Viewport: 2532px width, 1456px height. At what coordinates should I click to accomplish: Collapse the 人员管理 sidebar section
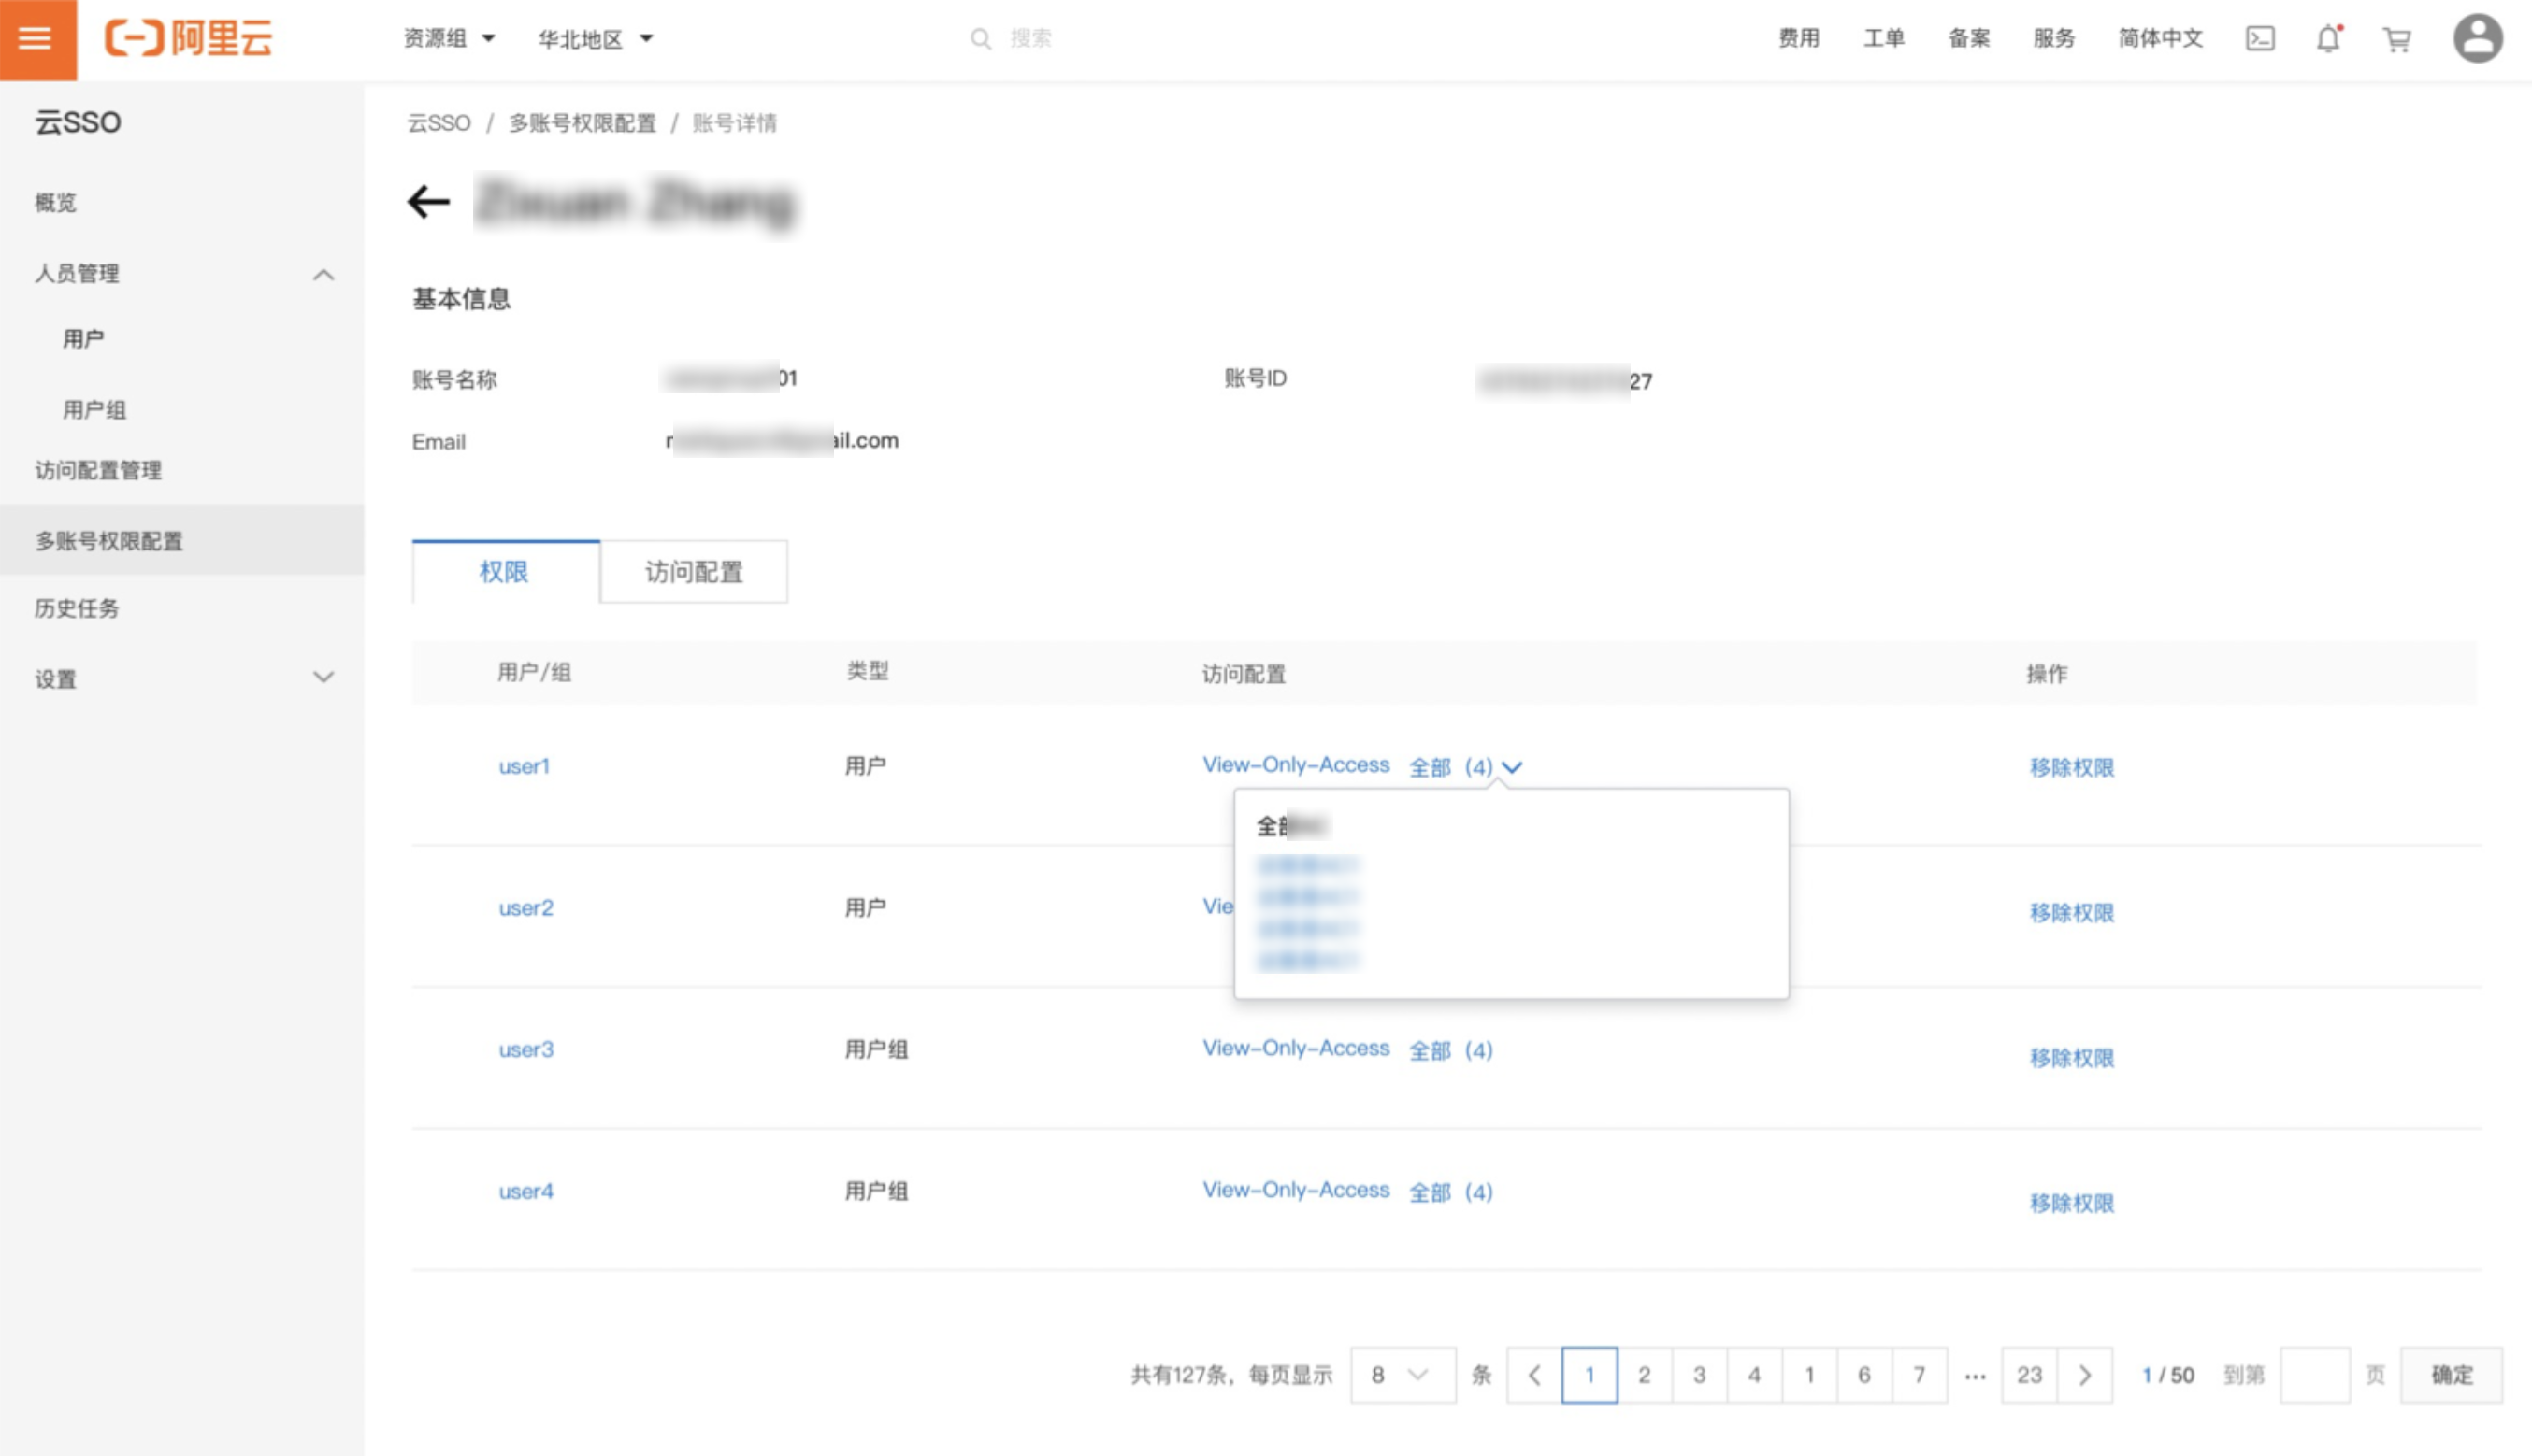(x=324, y=274)
